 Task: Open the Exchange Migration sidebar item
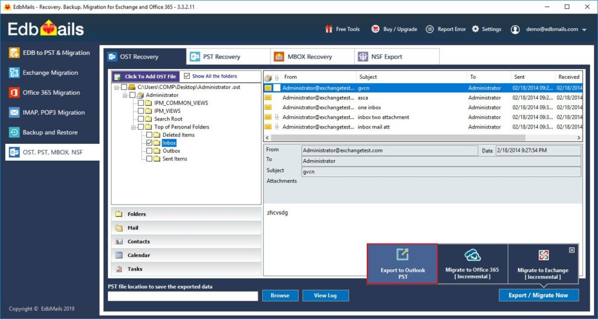(x=52, y=72)
